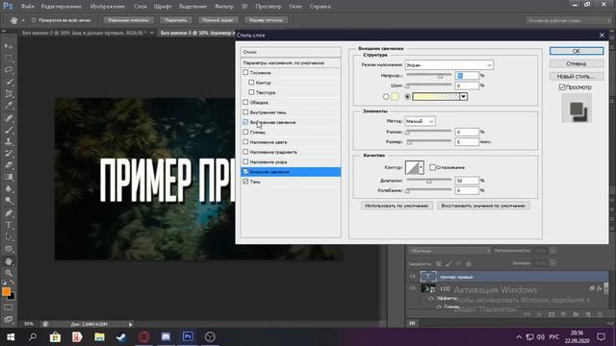The height and width of the screenshot is (346, 616).
Task: Enable the Тиснение style checkbox
Action: (x=245, y=73)
